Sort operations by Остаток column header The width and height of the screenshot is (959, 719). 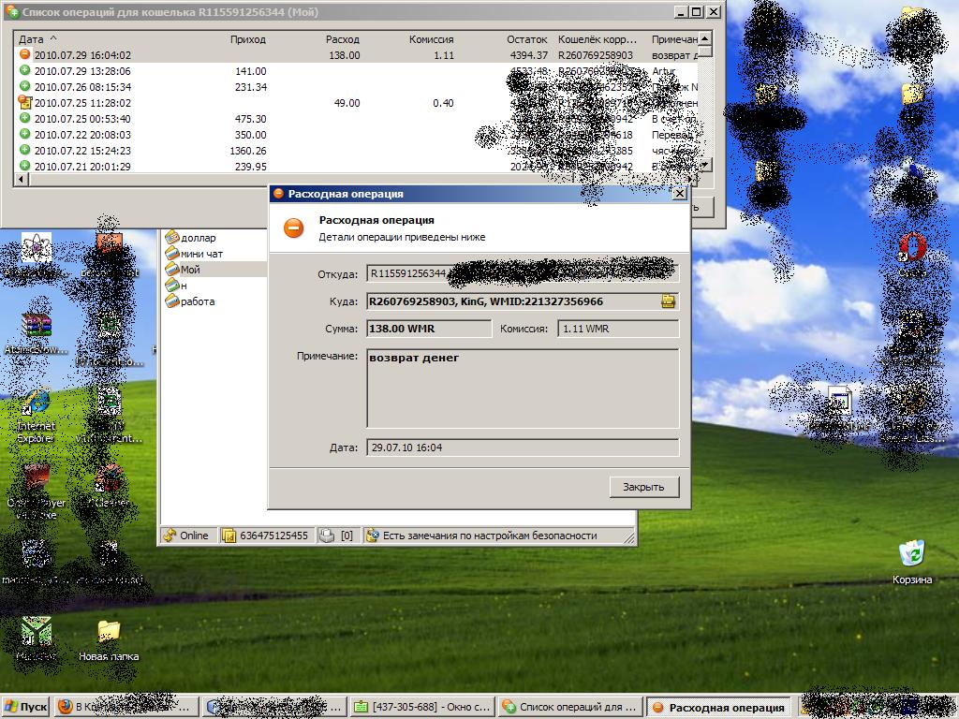point(526,39)
